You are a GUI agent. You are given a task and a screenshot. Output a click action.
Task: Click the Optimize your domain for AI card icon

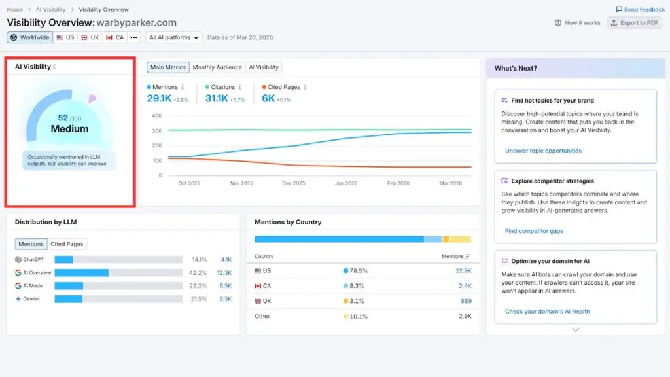504,261
